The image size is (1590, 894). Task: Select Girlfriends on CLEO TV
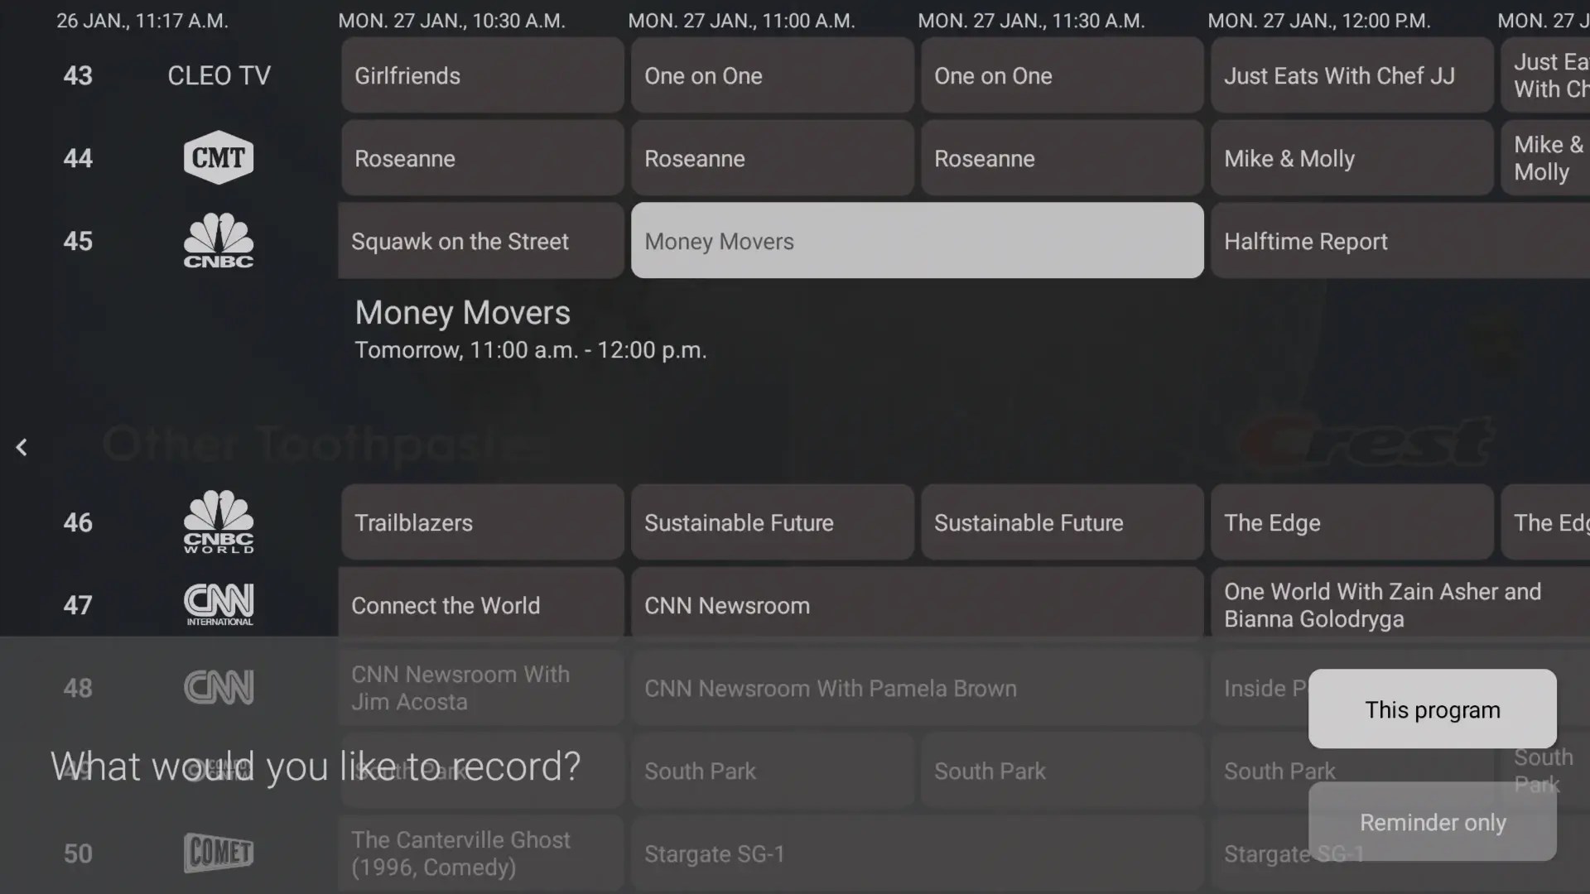tap(483, 75)
